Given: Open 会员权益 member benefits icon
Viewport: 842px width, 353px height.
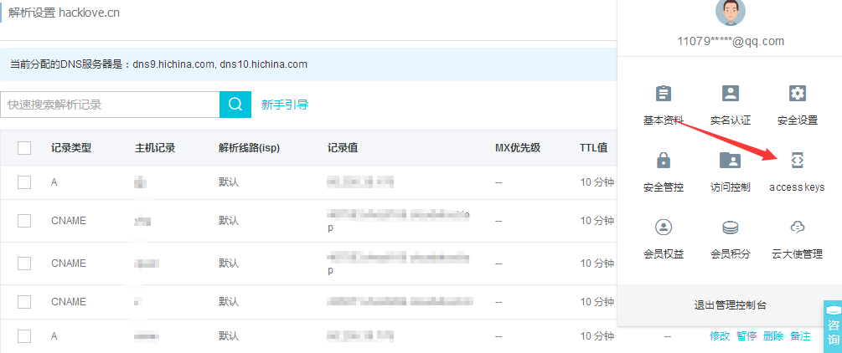Looking at the screenshot, I should [x=664, y=227].
